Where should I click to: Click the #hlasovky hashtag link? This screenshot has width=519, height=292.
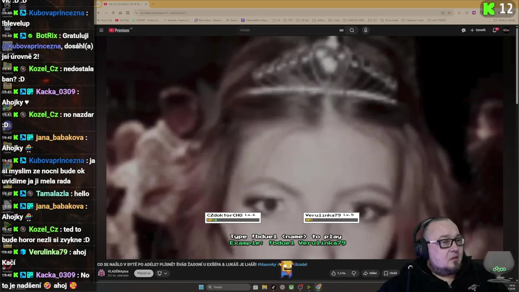267,264
